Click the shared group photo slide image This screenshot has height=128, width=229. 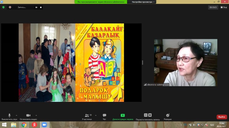47,63
